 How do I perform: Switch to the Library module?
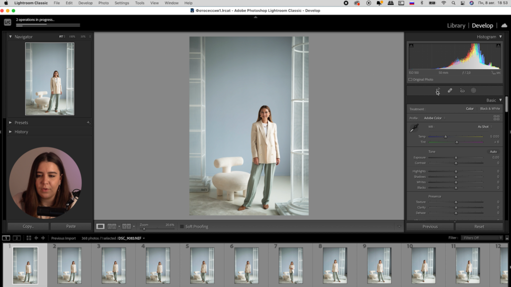pyautogui.click(x=456, y=25)
